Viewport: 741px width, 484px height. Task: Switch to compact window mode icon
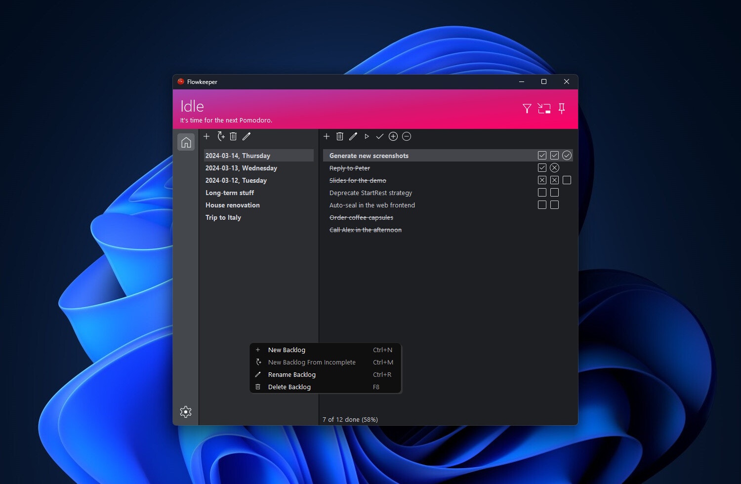544,109
